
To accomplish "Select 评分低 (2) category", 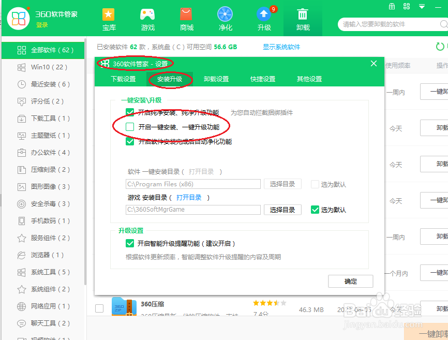I will [x=43, y=101].
